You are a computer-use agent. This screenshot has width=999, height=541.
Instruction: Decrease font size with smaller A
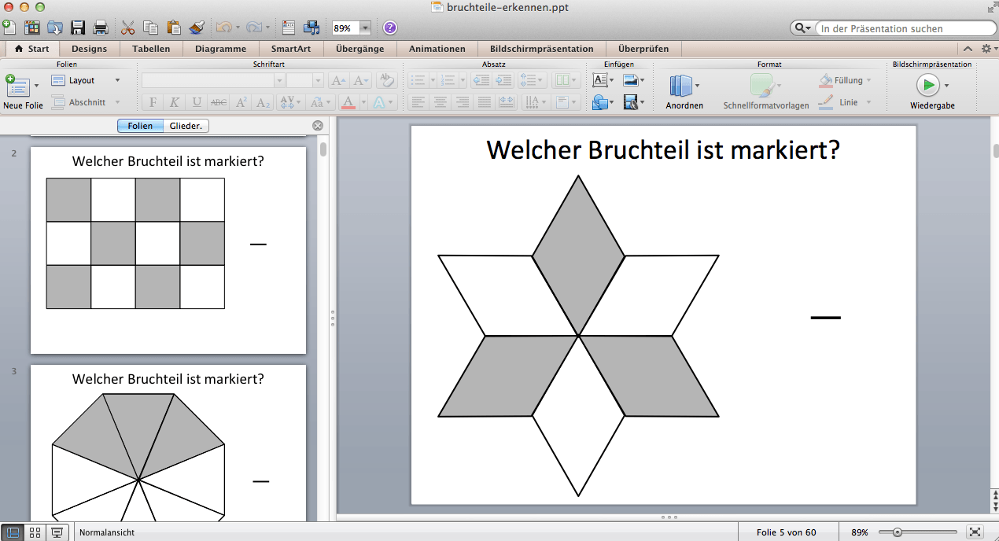360,80
